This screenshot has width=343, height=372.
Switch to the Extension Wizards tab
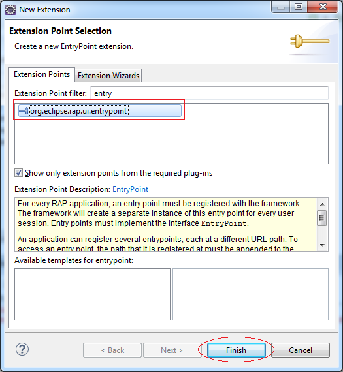point(108,76)
